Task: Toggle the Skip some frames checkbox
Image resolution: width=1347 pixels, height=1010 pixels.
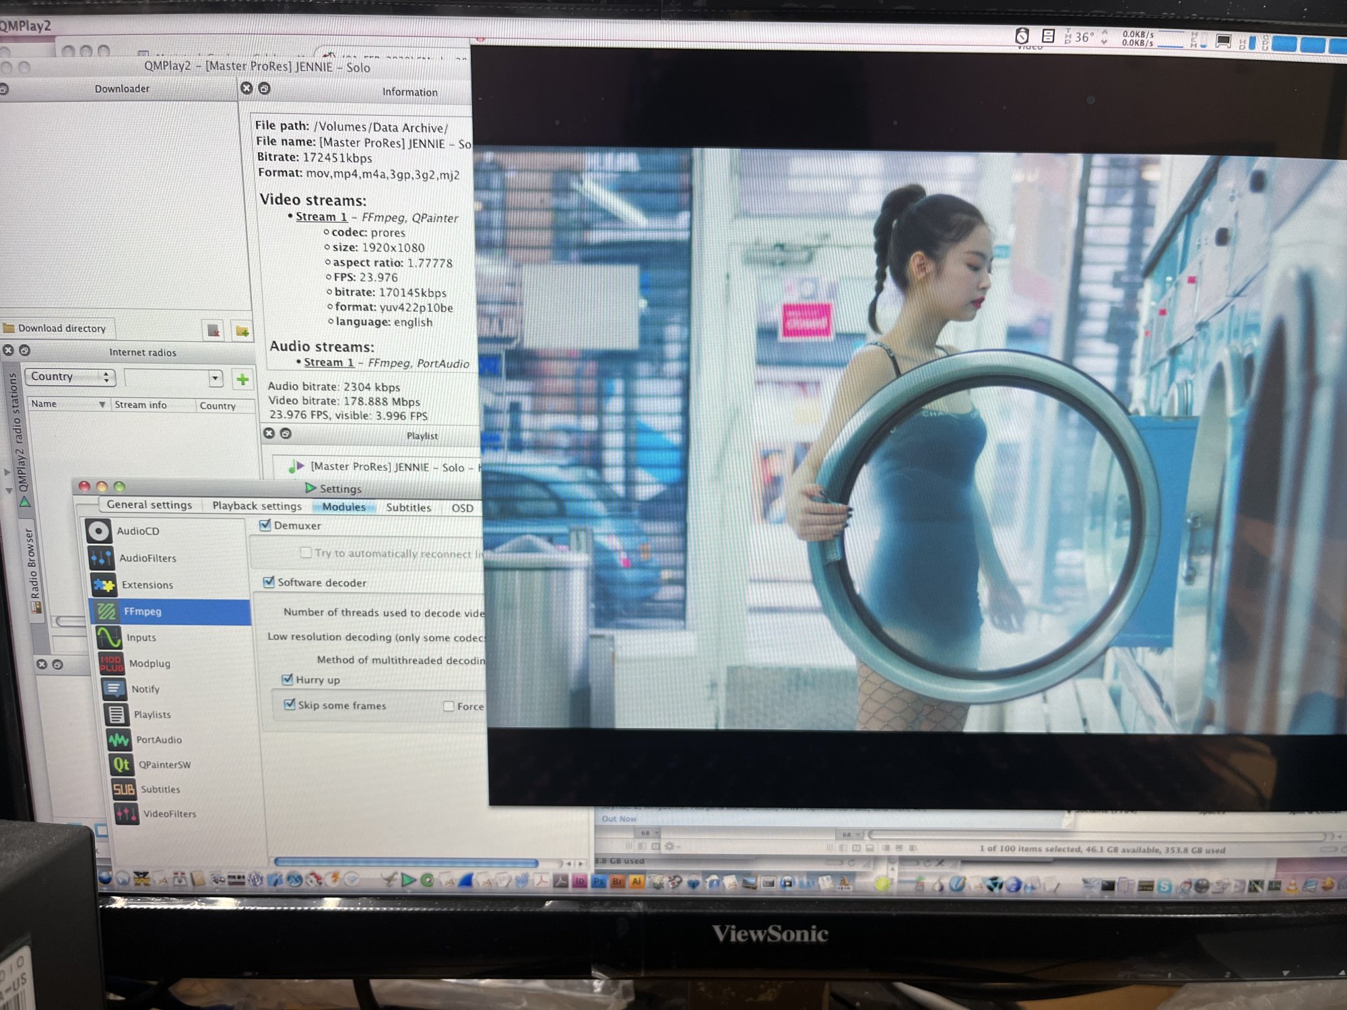Action: (x=290, y=704)
